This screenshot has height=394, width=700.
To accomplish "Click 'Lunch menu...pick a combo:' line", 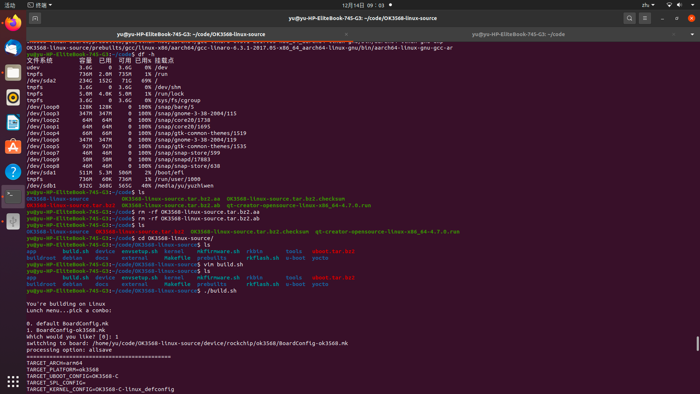I will pos(69,310).
